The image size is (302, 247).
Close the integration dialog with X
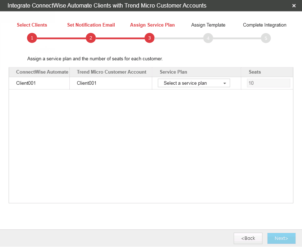(294, 6)
